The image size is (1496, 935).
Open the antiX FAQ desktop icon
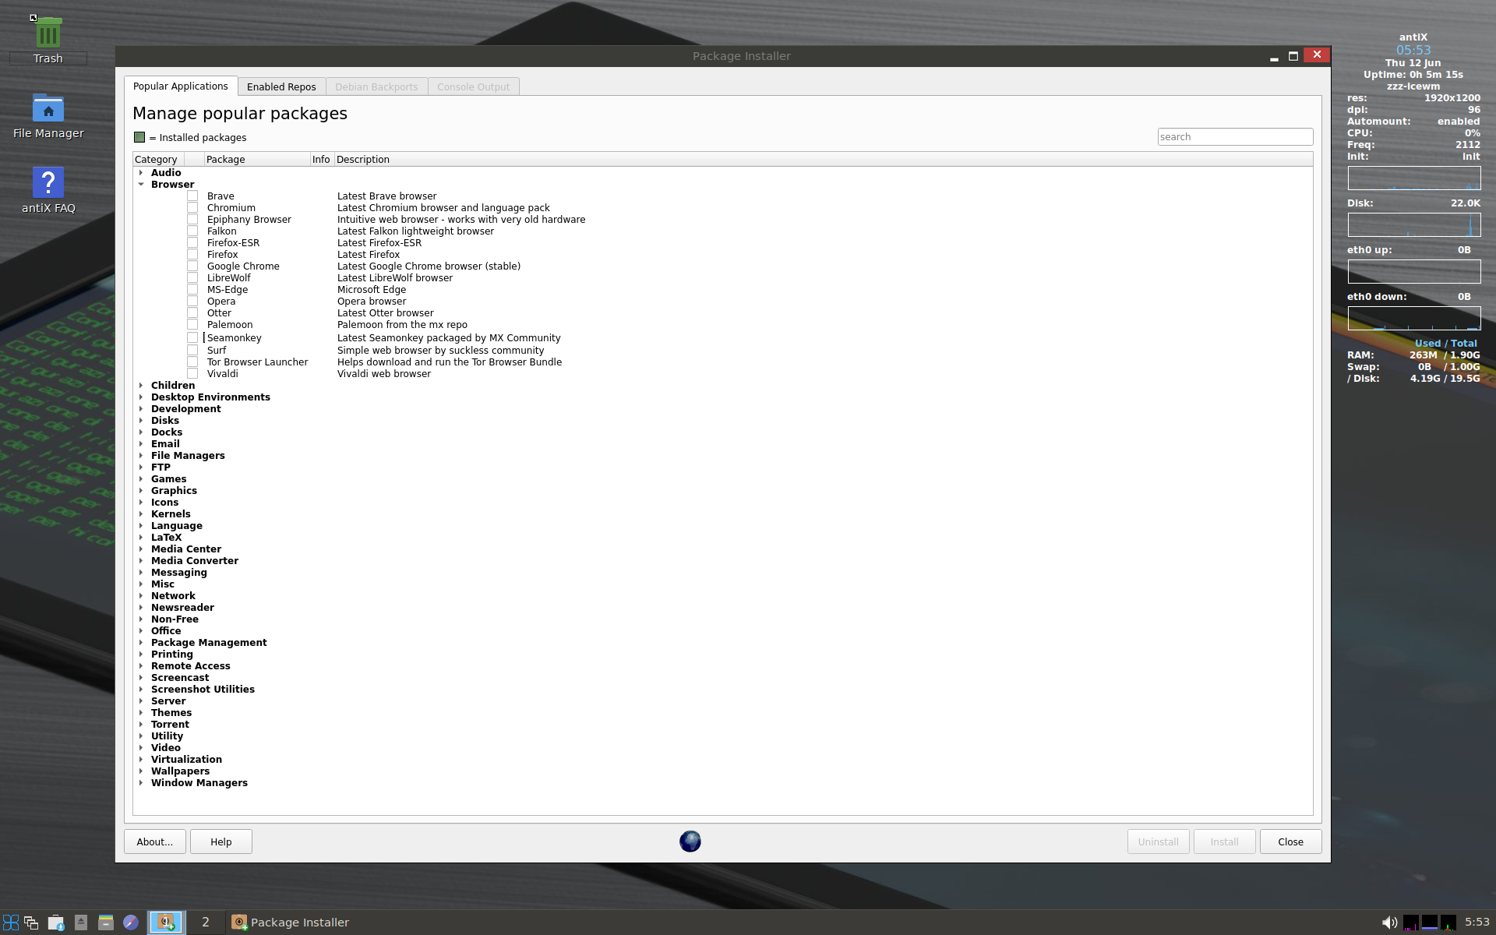coord(48,190)
